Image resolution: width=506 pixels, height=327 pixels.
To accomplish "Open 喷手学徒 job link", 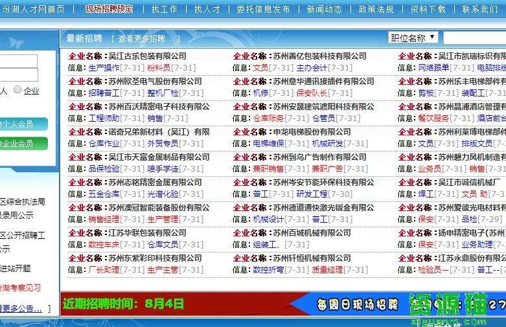I will point(163,168).
